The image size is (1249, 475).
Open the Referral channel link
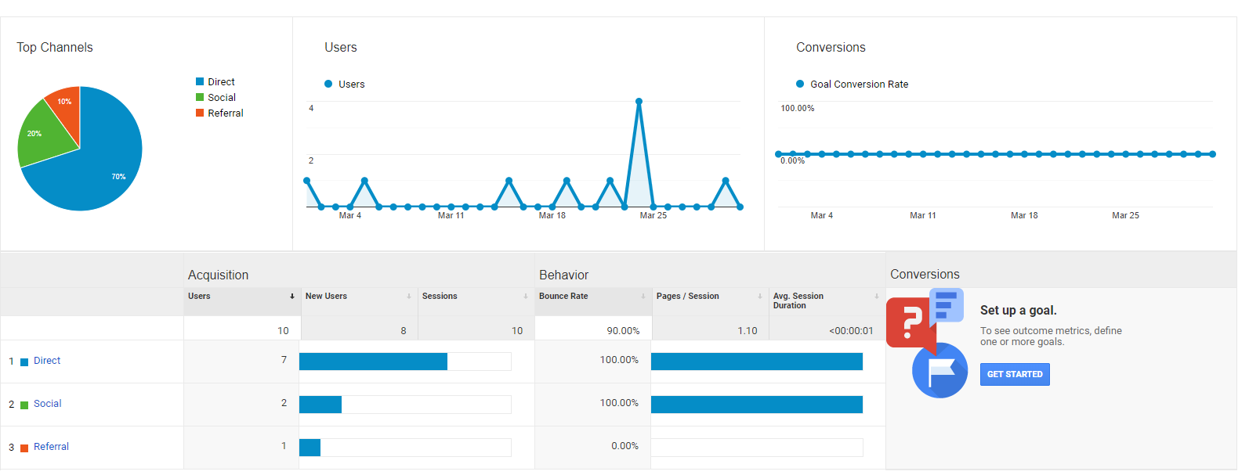pos(51,447)
